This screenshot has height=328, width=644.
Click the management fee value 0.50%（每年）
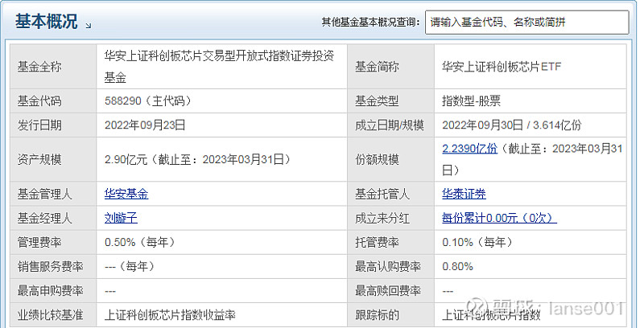140,242
